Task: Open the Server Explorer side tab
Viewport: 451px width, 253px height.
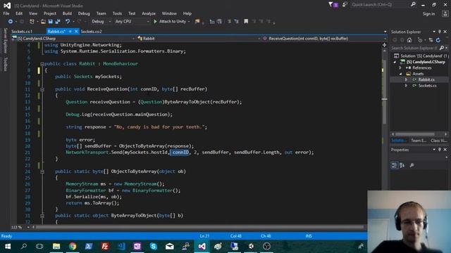Action: (5, 41)
